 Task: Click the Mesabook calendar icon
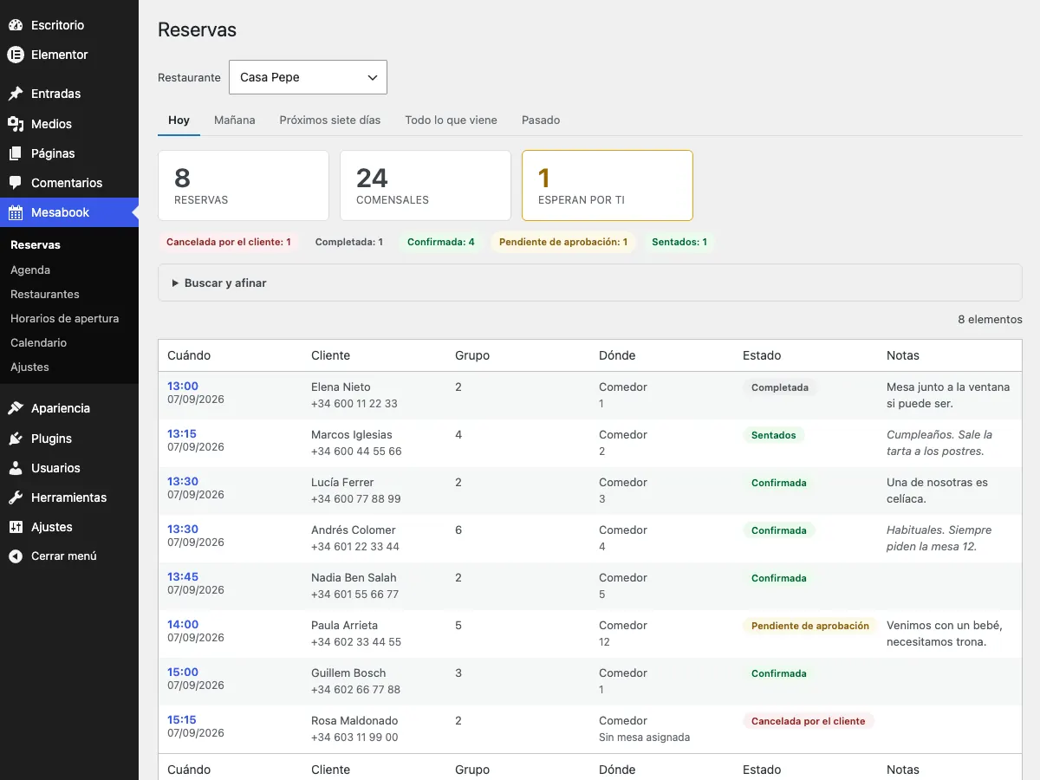coord(16,212)
